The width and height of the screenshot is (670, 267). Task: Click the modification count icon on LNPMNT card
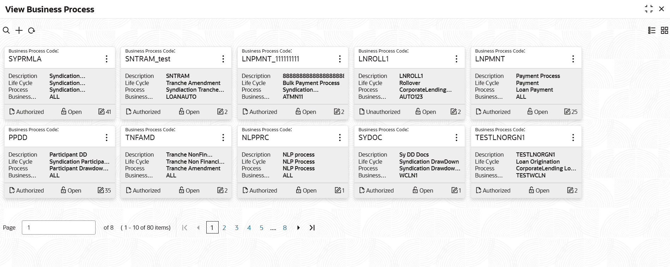tap(567, 111)
